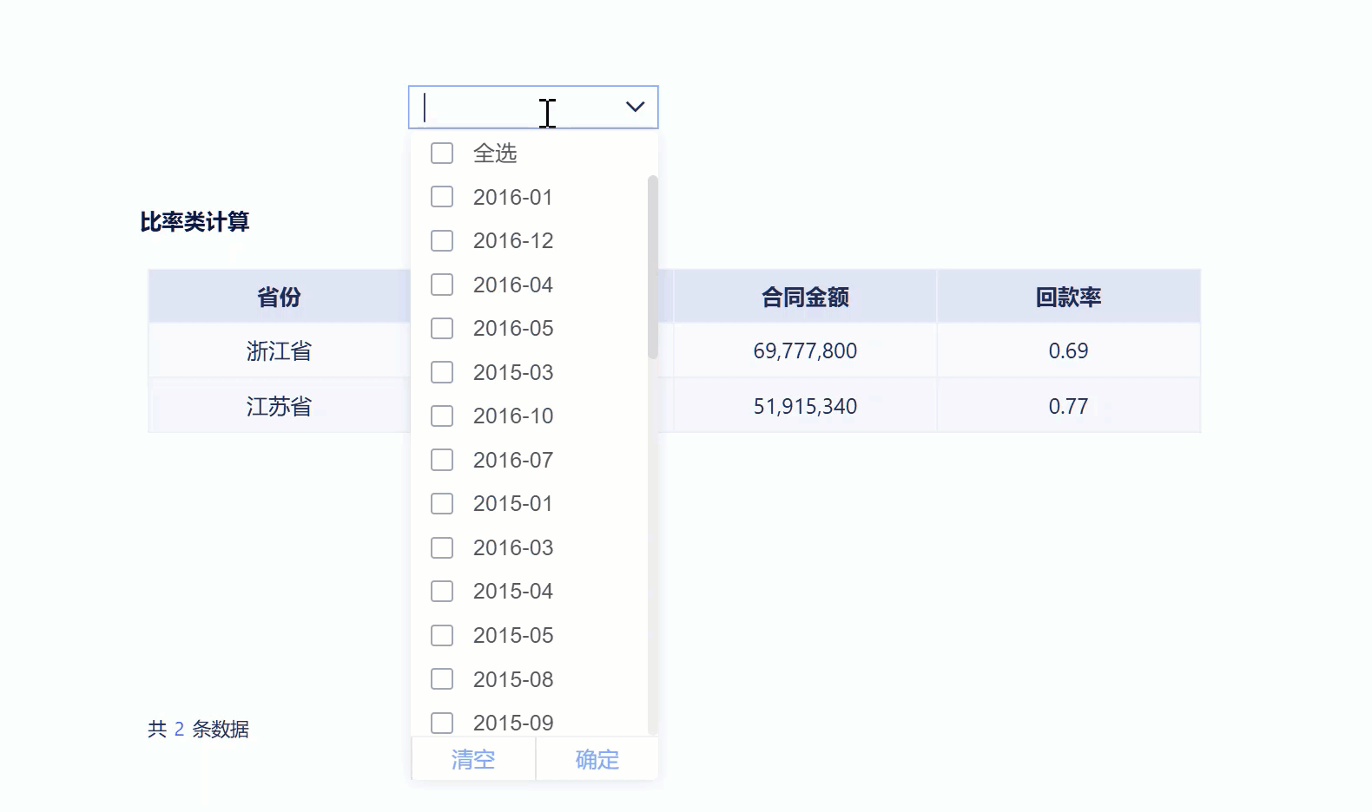Check the 2016-07 checkbox
The height and width of the screenshot is (812, 1372).
[x=442, y=460]
